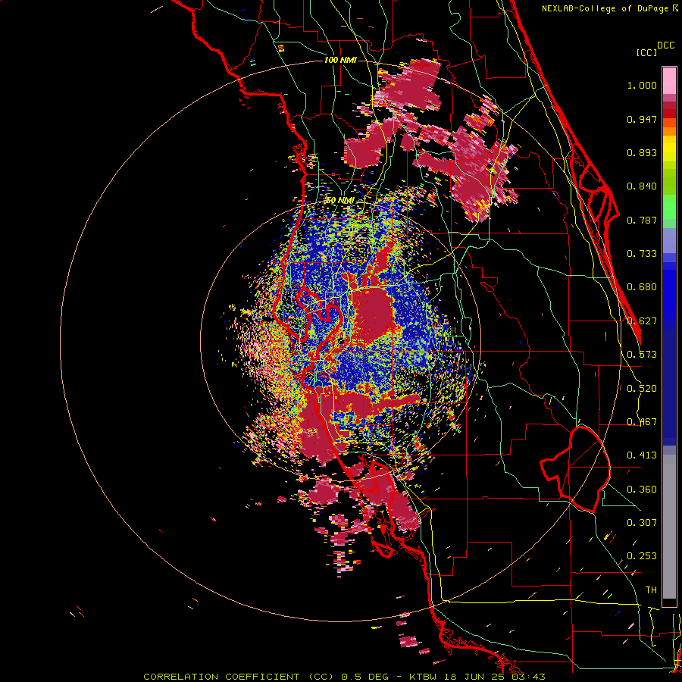The height and width of the screenshot is (682, 682).
Task: Click the 0.307 scale value
Action: (x=642, y=523)
